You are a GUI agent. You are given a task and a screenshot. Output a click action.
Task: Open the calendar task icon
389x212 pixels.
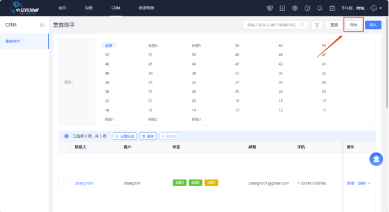tap(332, 8)
